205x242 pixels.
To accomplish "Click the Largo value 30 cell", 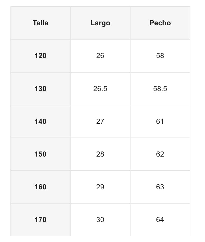I will click(100, 220).
